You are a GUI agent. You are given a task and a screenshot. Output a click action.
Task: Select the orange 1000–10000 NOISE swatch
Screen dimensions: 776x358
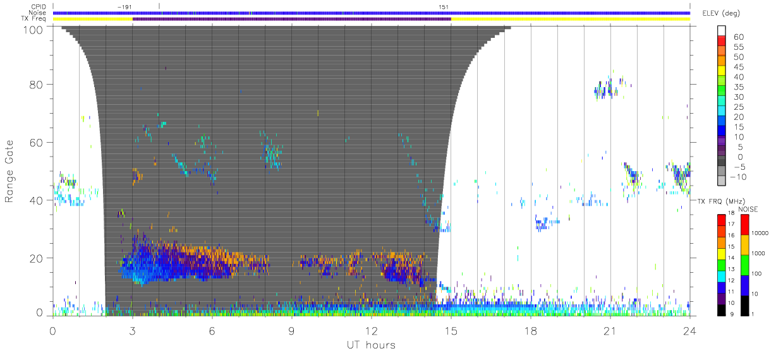[745, 245]
